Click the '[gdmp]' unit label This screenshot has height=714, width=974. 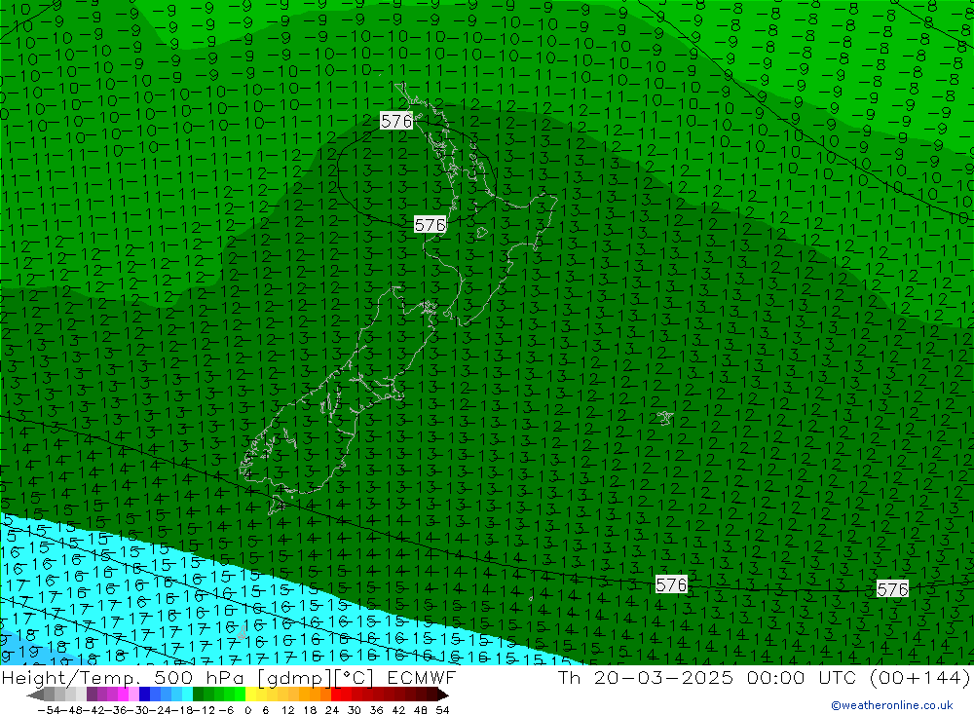(295, 678)
